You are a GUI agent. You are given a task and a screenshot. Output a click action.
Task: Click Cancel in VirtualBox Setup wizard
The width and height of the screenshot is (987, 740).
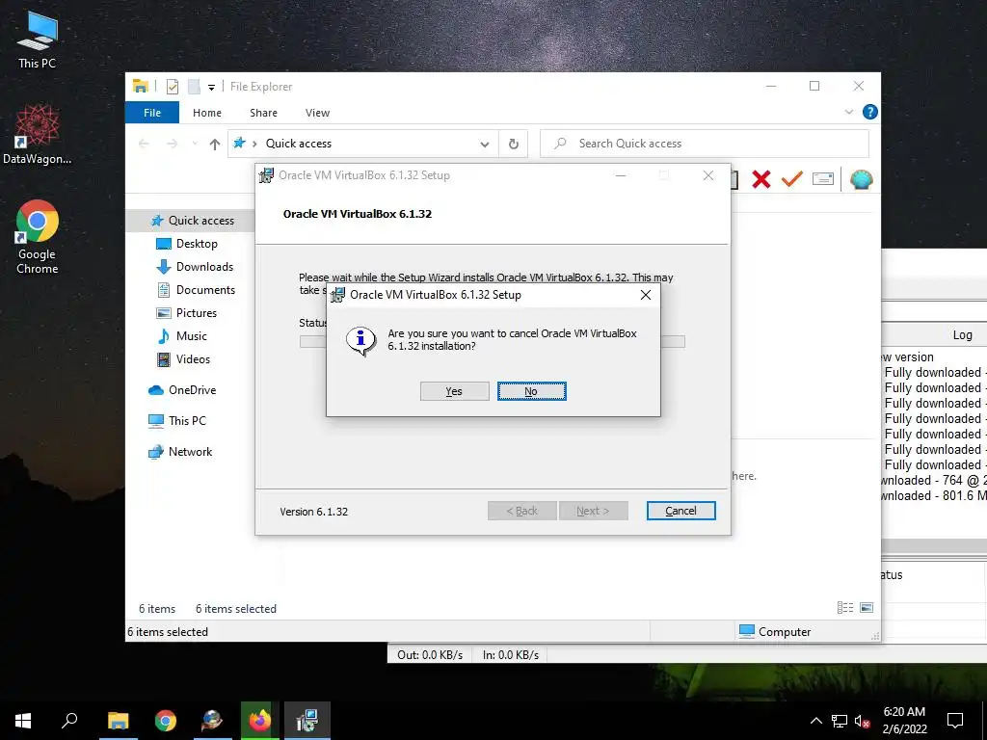tap(680, 511)
